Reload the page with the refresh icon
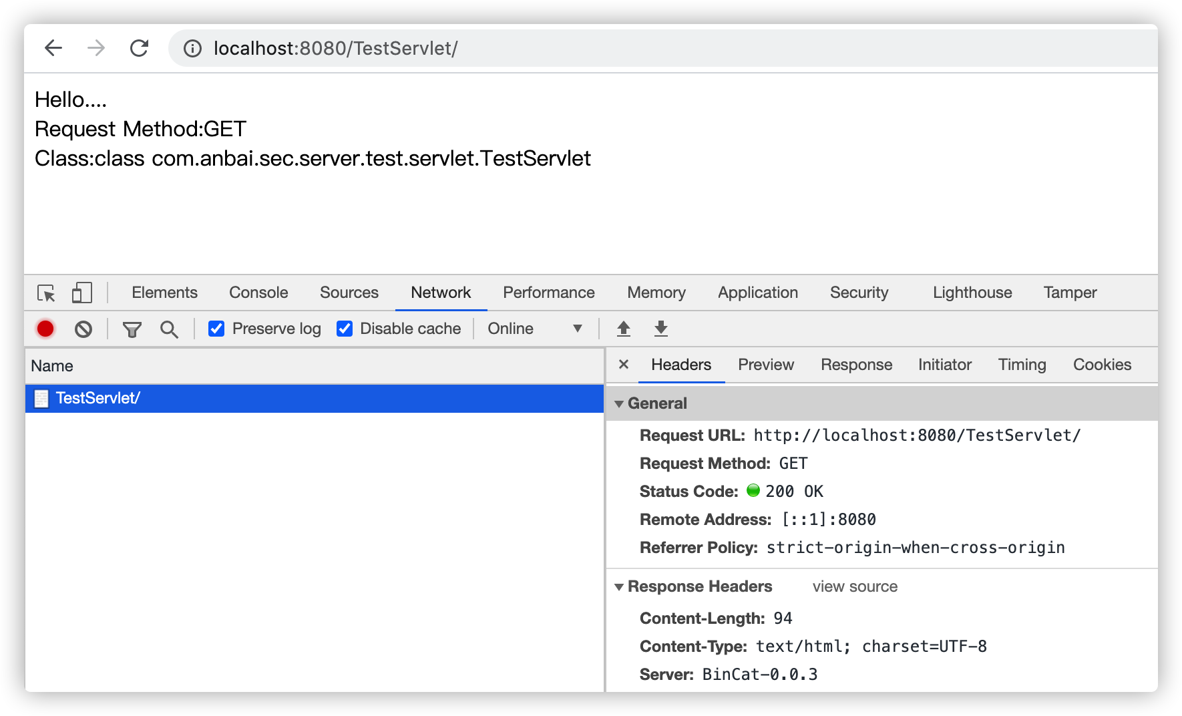 pos(139,48)
